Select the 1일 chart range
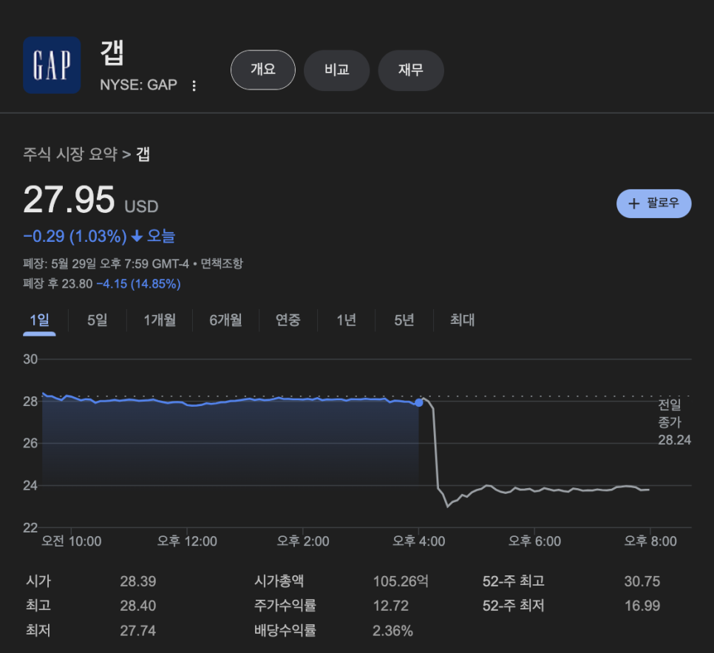714x653 pixels. pyautogui.click(x=39, y=320)
